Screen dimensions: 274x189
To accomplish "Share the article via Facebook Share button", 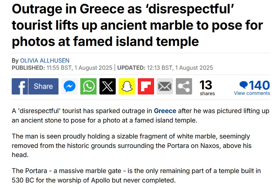I will pyautogui.click(x=43, y=86).
